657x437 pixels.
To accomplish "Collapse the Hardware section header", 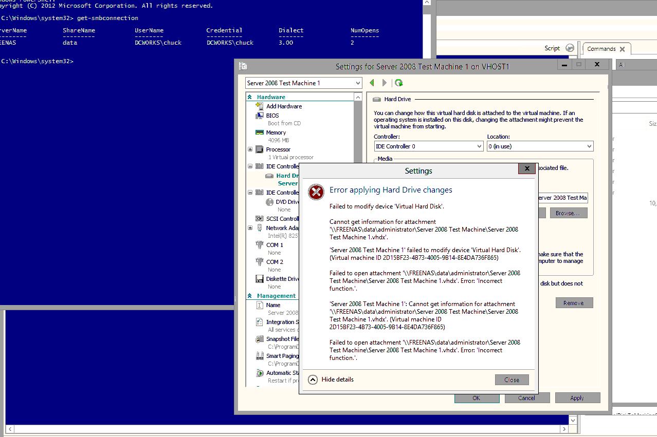I will (250, 97).
